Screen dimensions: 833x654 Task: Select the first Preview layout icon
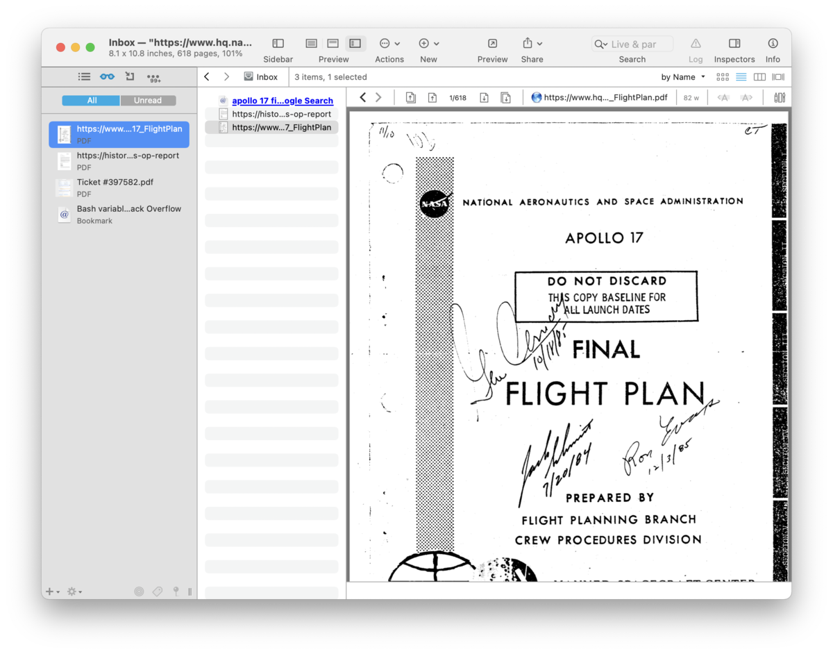click(312, 44)
